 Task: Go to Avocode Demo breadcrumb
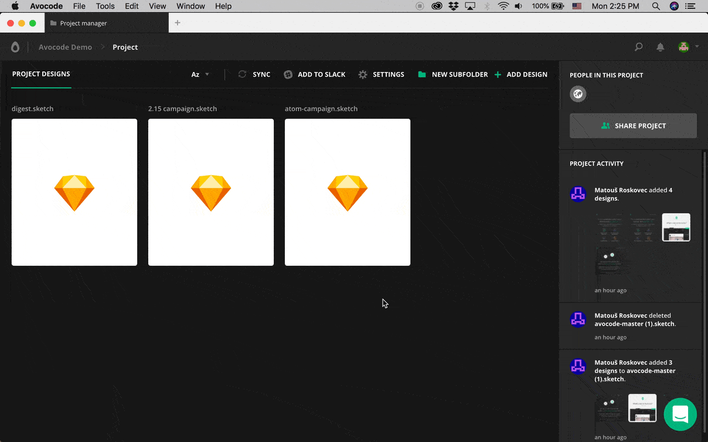point(65,47)
